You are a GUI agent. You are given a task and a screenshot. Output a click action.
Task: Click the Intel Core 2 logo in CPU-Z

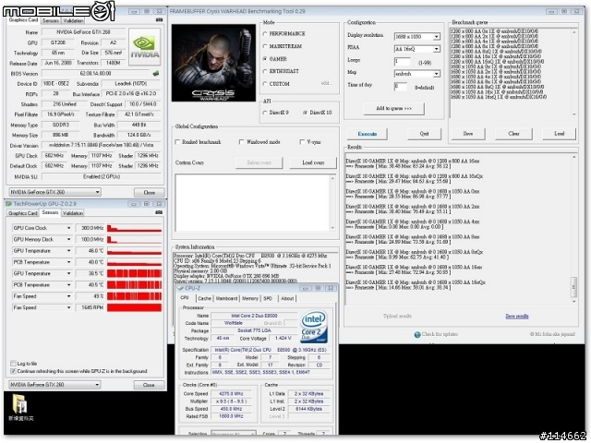[x=314, y=327]
